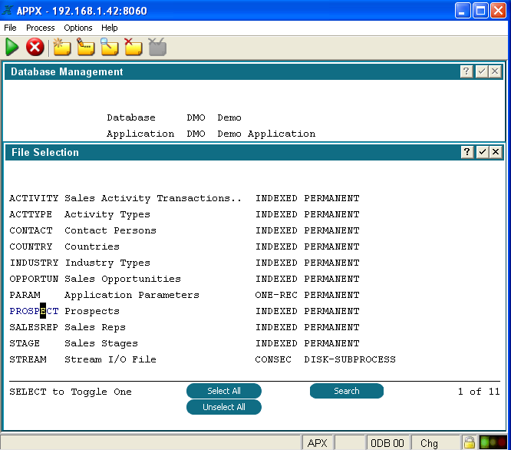
Task: Toggle selection of the STREAM file row
Action: (28, 359)
